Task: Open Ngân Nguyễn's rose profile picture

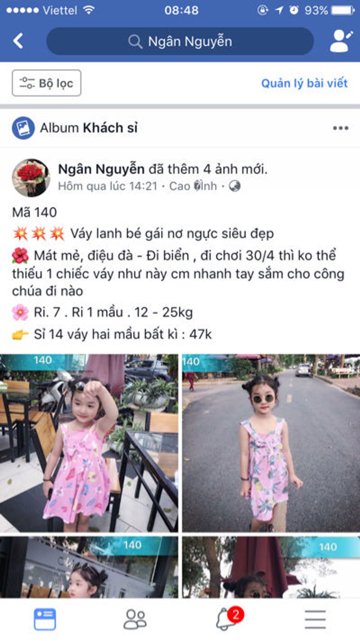Action: click(x=31, y=178)
